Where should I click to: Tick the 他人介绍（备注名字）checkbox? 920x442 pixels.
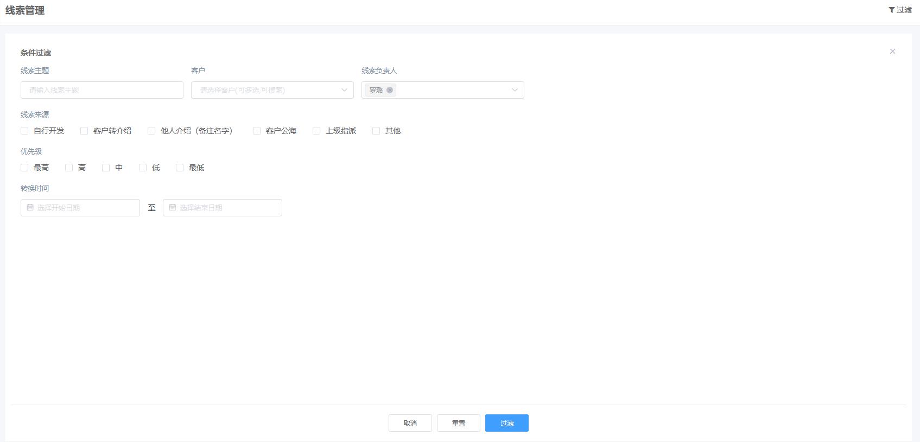click(x=151, y=131)
